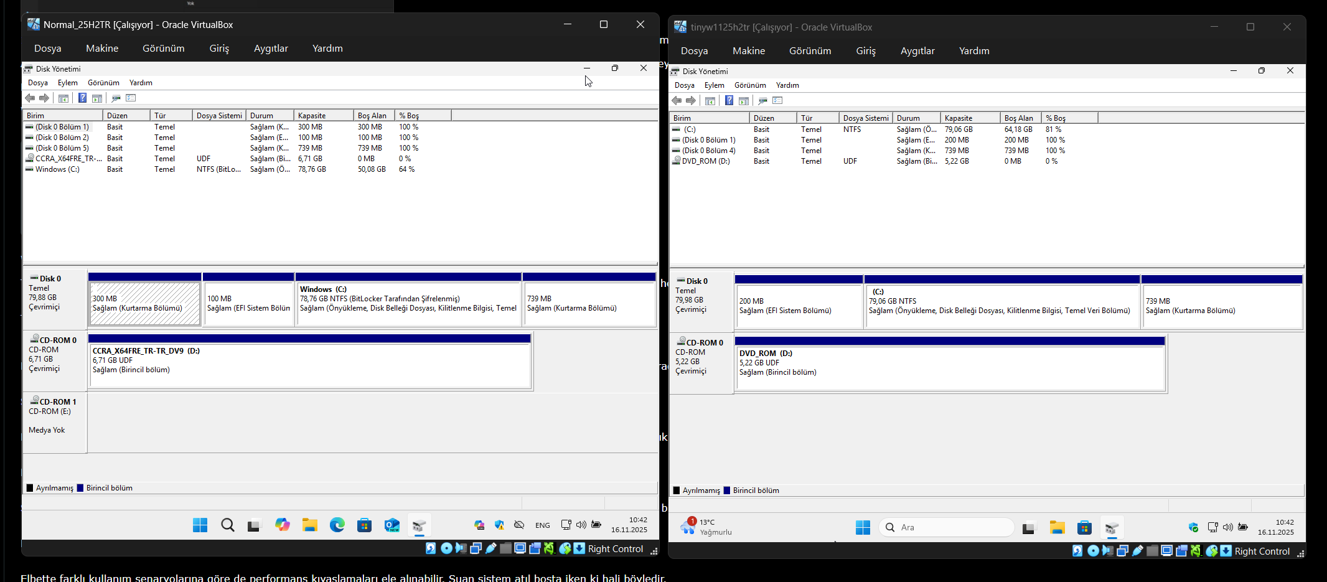Select the Windows (C:) row in left volume list
Image resolution: width=1327 pixels, height=582 pixels.
click(x=57, y=169)
